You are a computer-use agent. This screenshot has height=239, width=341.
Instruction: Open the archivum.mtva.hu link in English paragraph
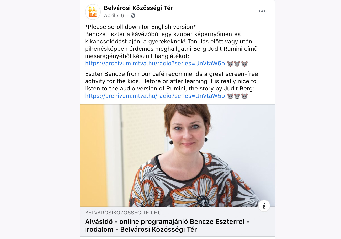[155, 96]
